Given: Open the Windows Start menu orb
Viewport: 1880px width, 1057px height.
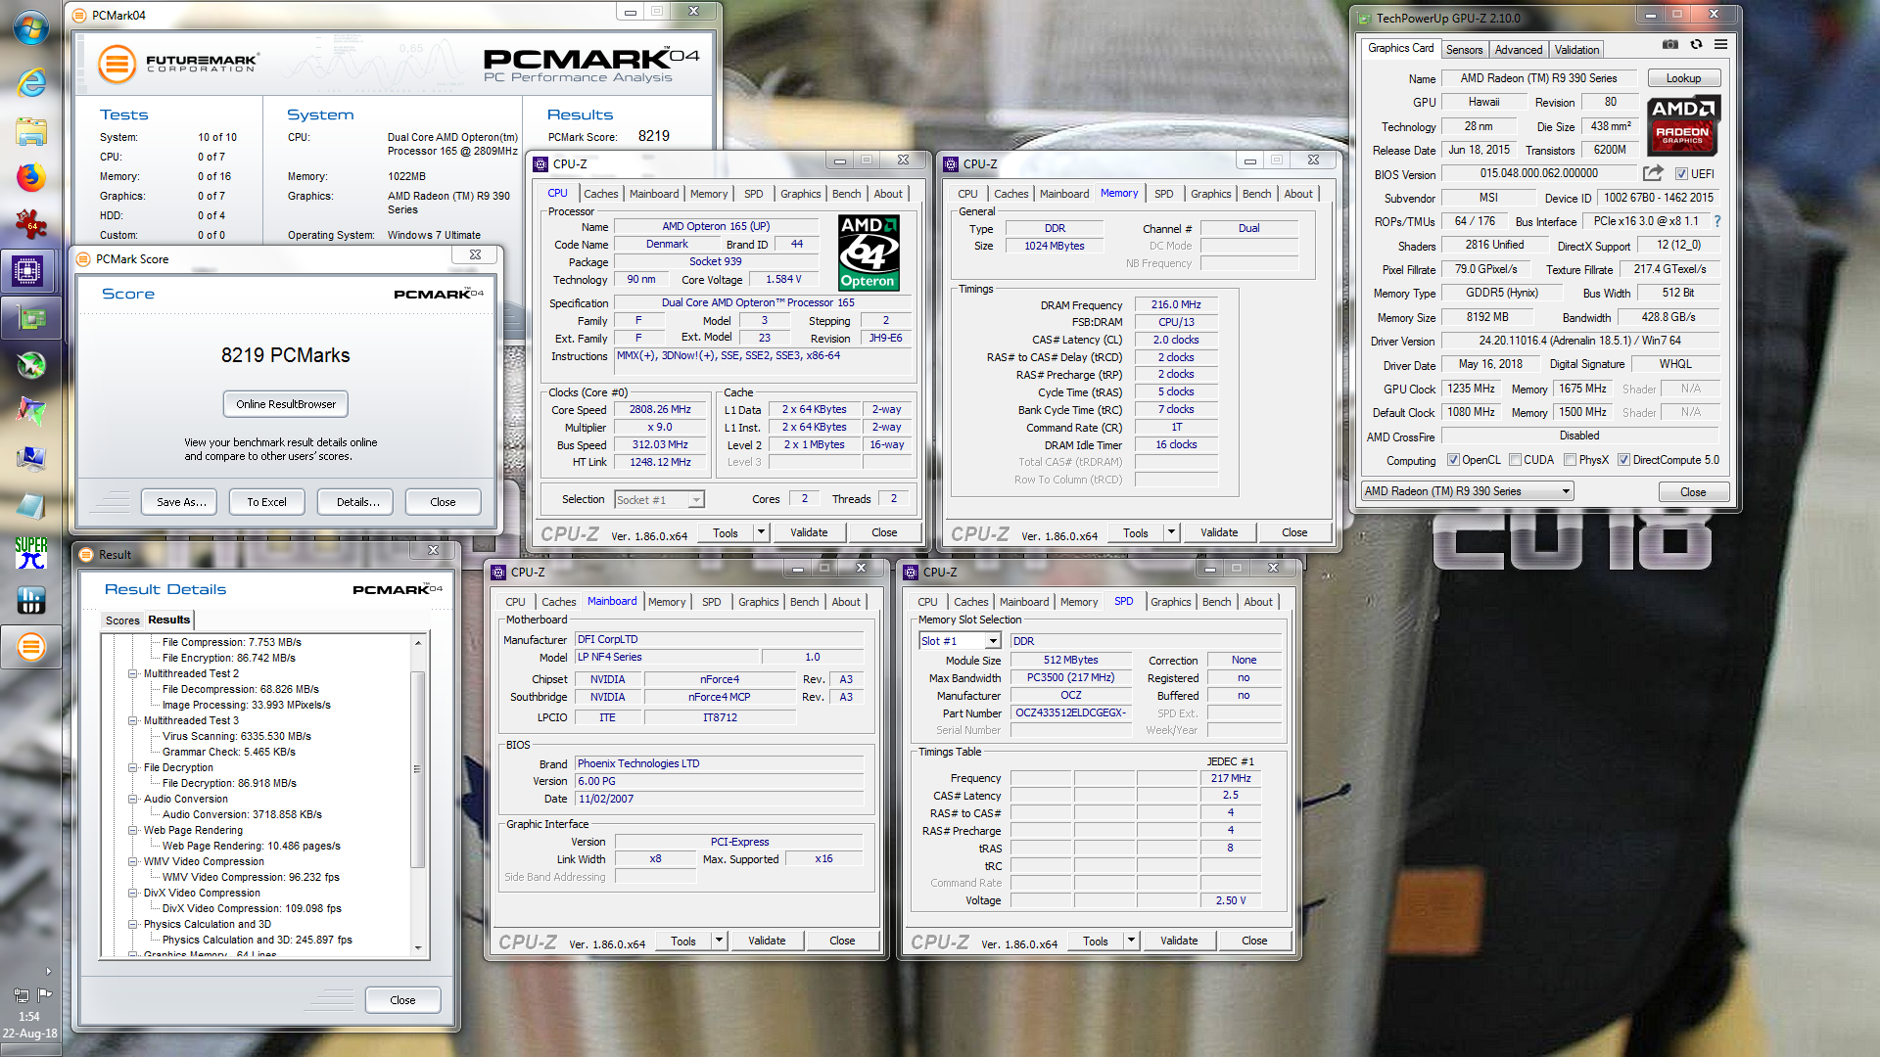Looking at the screenshot, I should click(30, 27).
